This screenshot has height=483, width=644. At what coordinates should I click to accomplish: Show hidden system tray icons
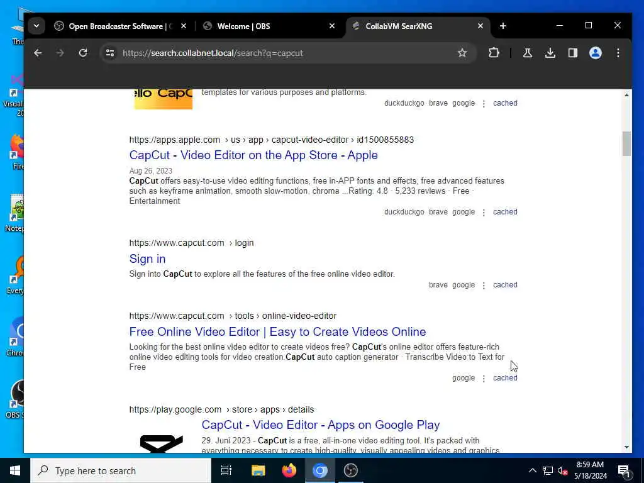point(532,470)
